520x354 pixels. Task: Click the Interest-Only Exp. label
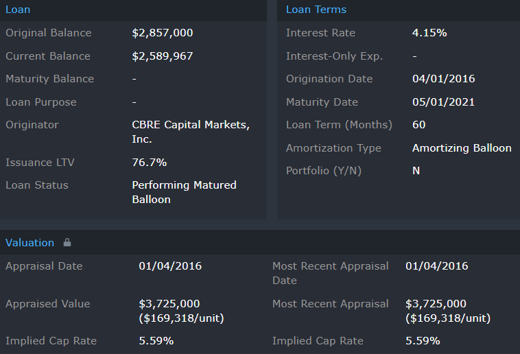pyautogui.click(x=334, y=56)
